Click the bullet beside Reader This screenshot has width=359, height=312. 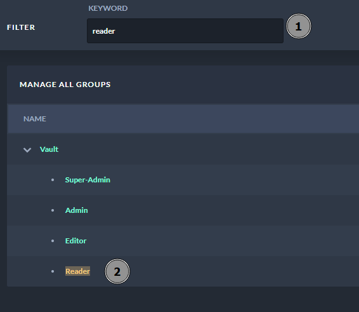click(53, 271)
